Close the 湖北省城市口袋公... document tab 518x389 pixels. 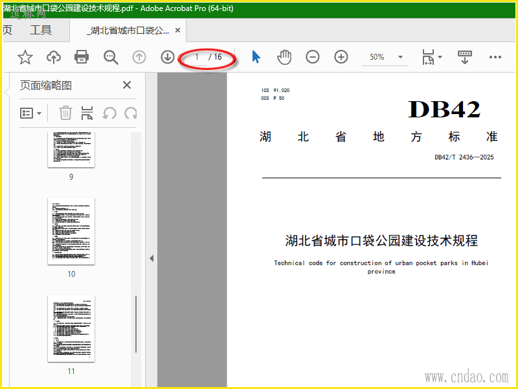(177, 30)
